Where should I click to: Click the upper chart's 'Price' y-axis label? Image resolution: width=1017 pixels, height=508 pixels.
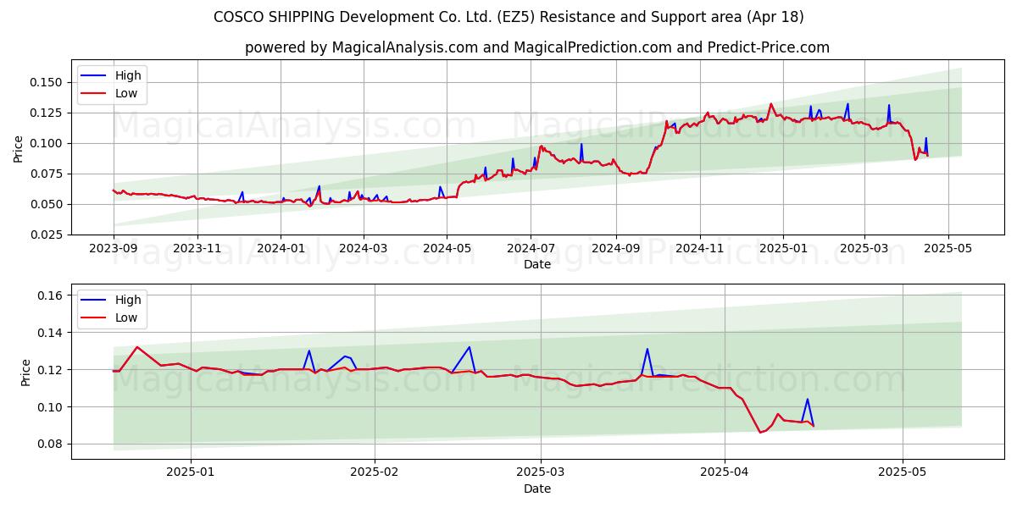[19, 149]
